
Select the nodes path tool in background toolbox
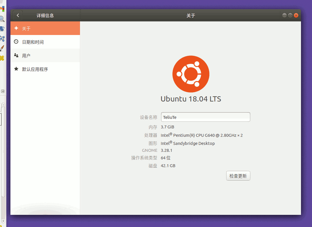point(2,38)
